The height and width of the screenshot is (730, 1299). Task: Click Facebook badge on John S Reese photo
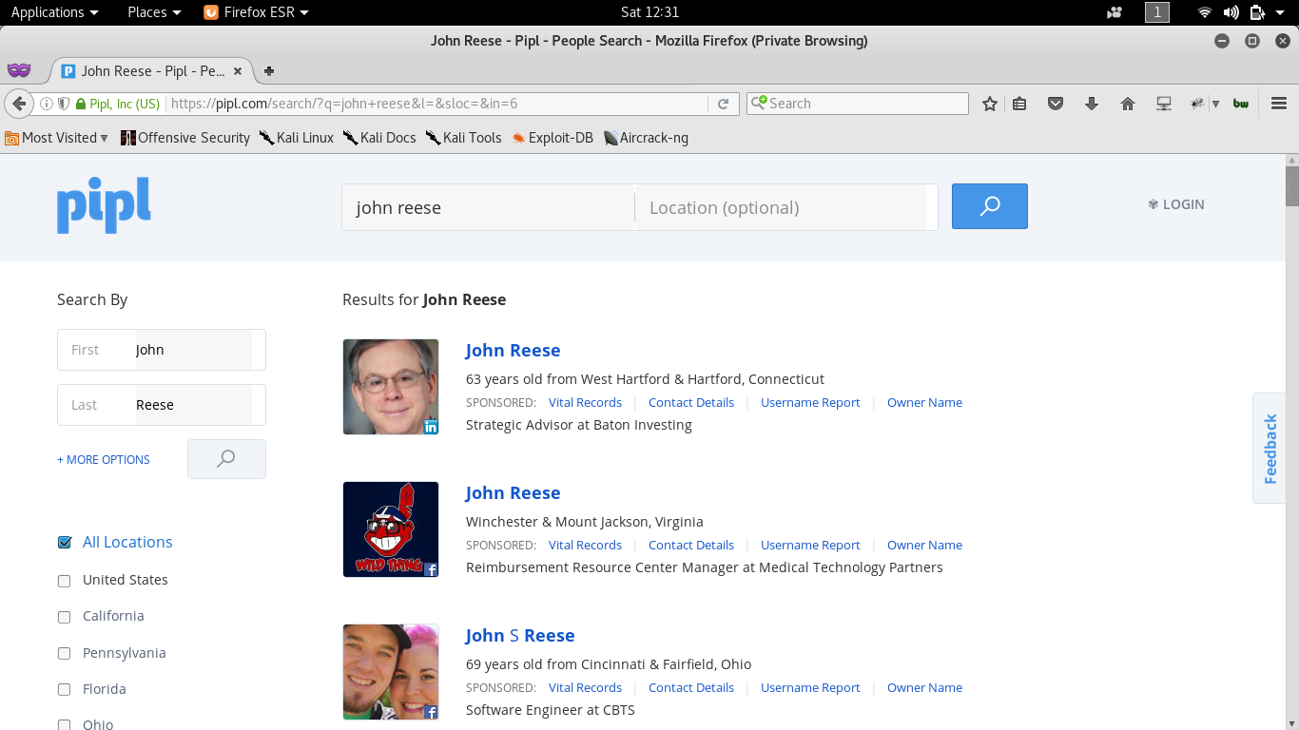click(431, 712)
